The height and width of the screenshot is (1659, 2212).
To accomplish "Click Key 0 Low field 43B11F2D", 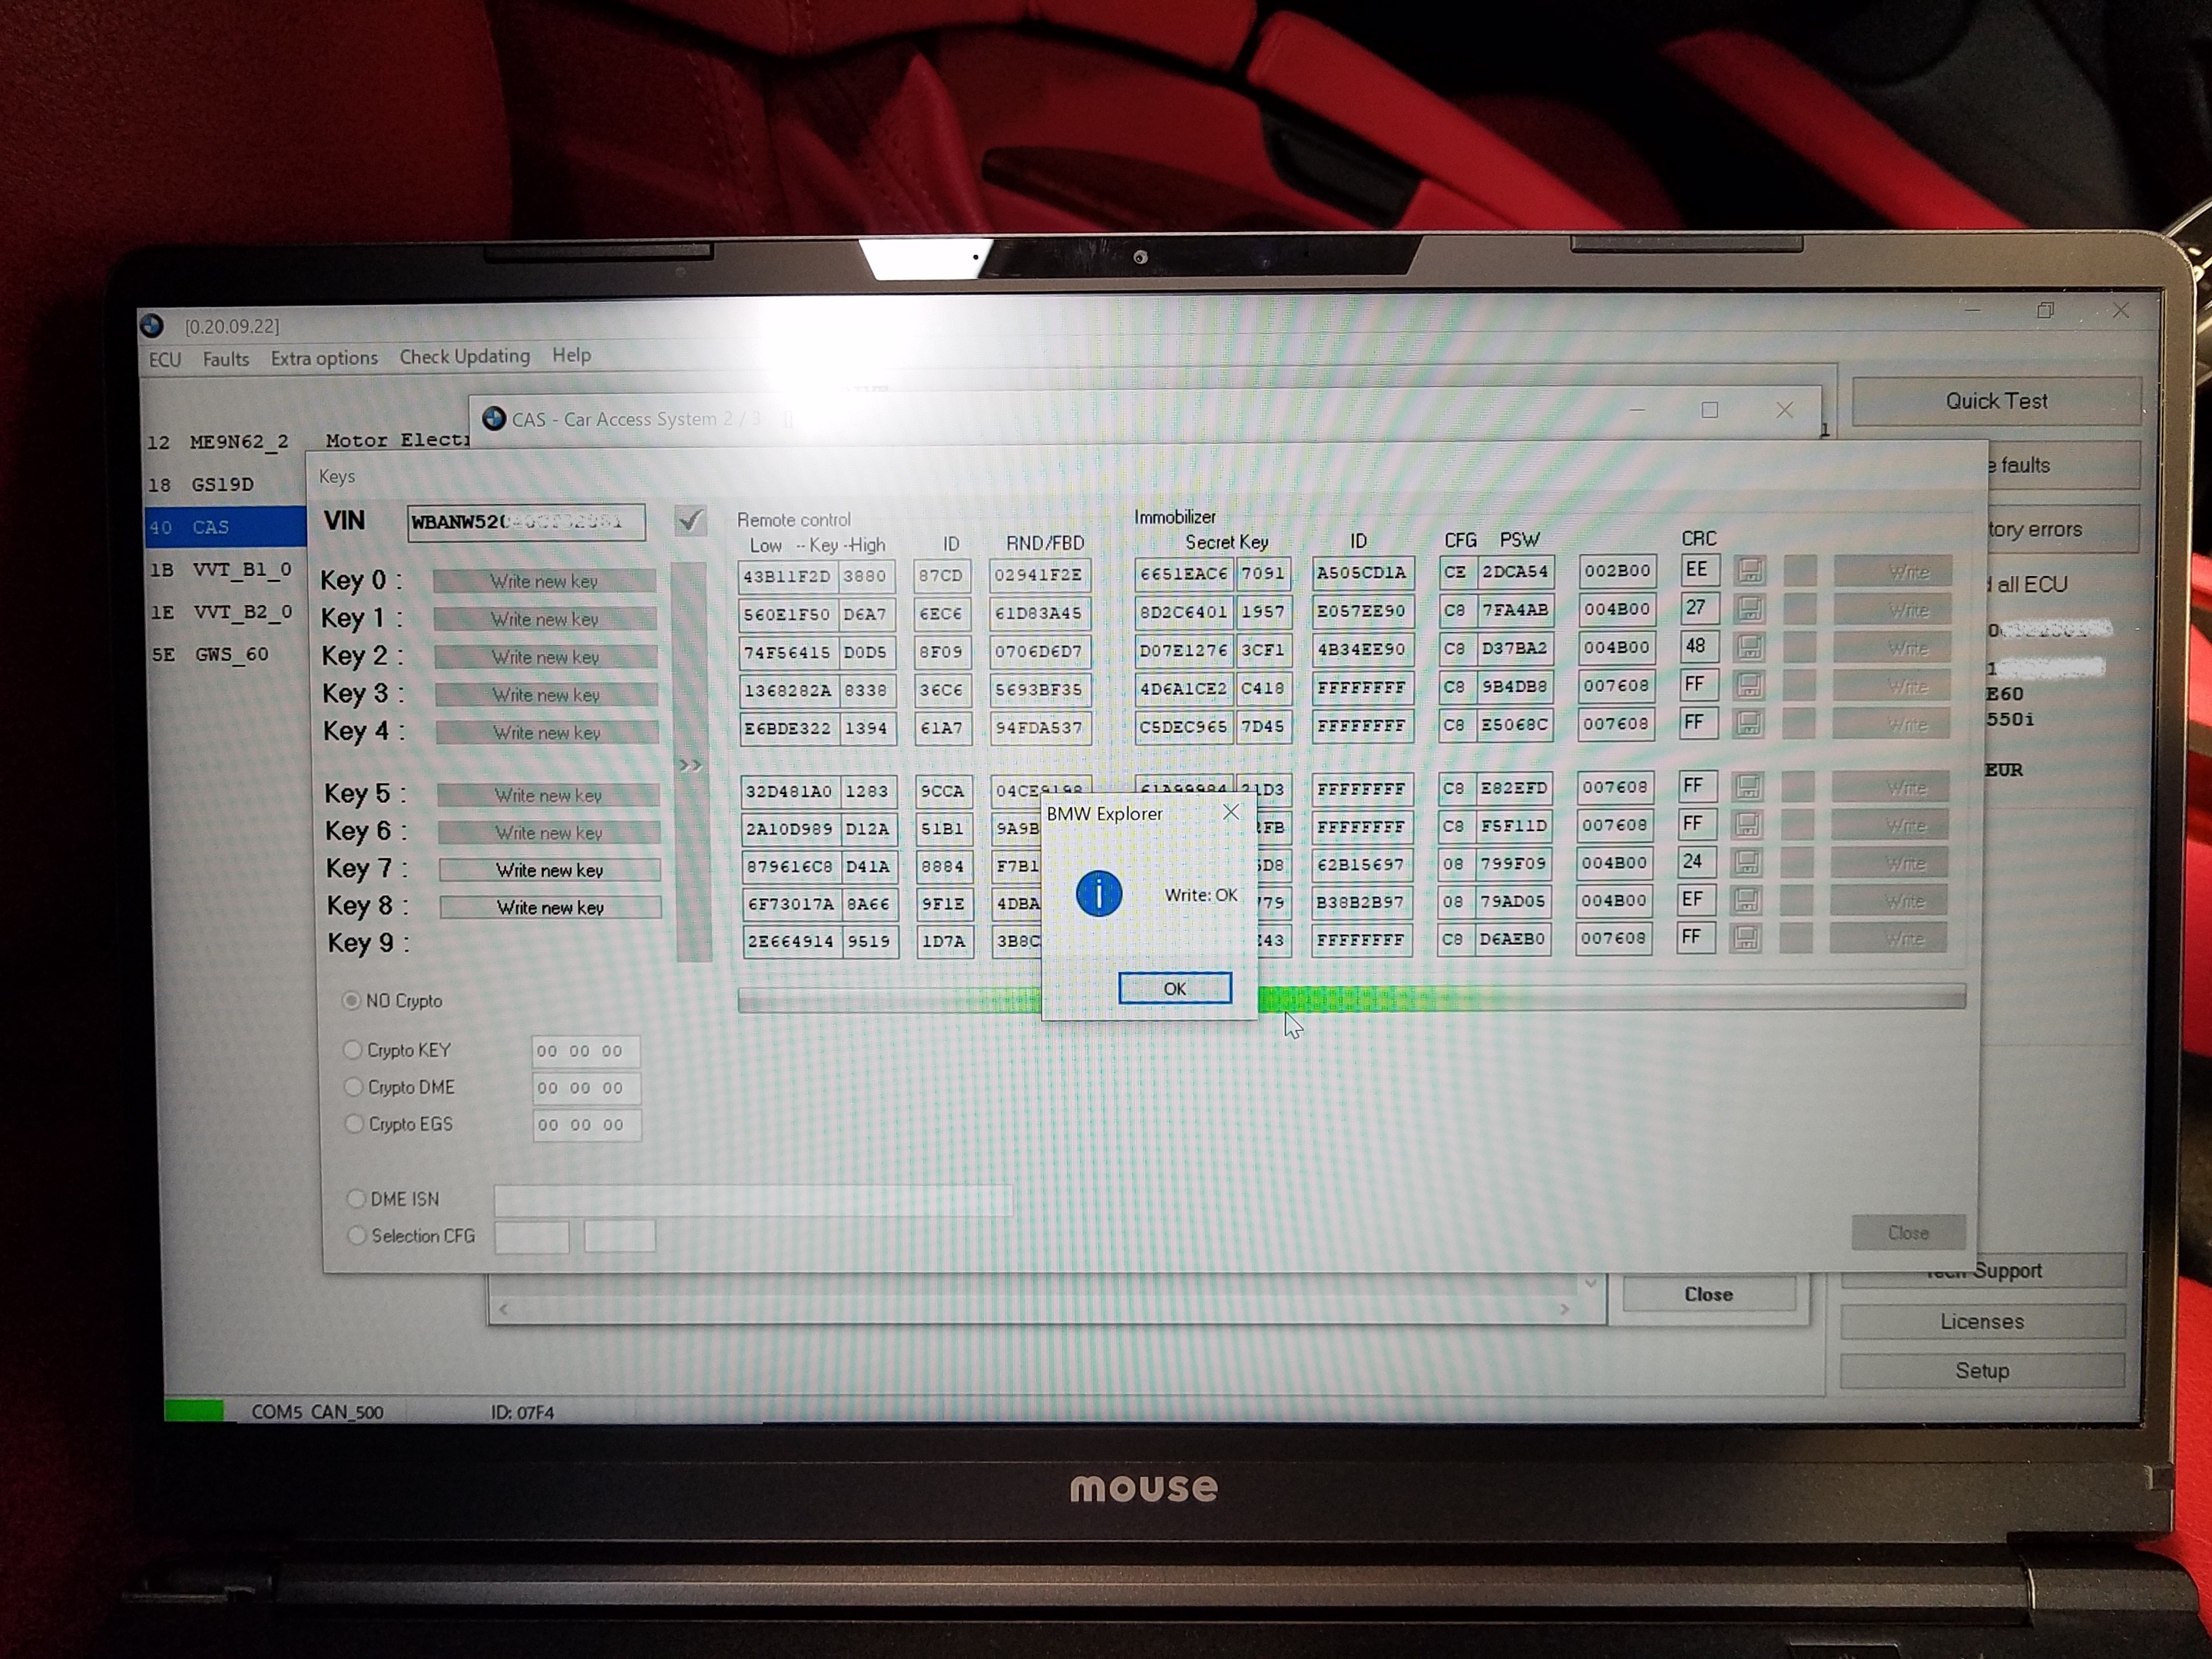I will pos(787,576).
